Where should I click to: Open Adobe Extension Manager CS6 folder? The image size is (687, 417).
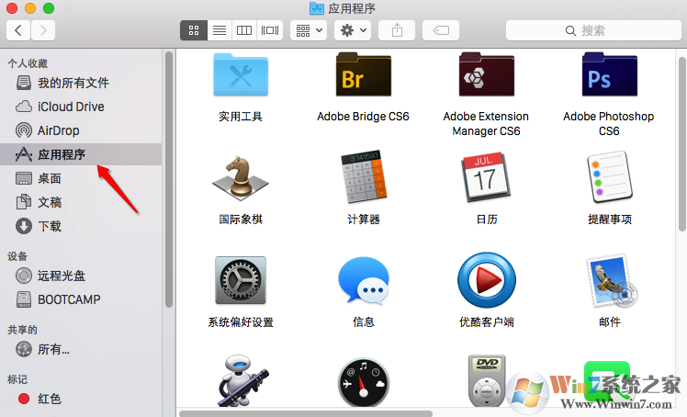pos(487,75)
